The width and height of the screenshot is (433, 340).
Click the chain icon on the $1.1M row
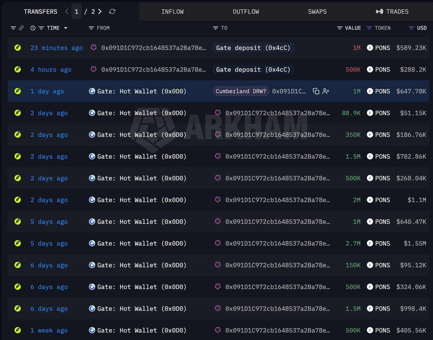click(18, 200)
